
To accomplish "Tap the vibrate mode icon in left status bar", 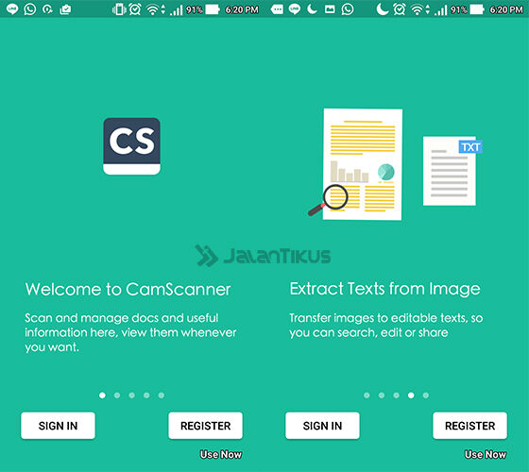I will 119,9.
